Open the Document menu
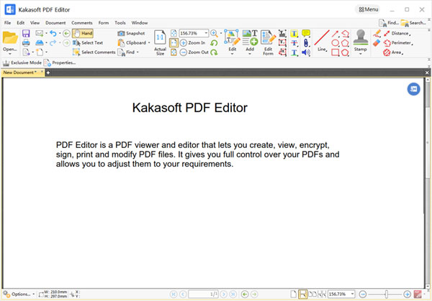Image resolution: width=432 pixels, height=301 pixels. coord(55,23)
